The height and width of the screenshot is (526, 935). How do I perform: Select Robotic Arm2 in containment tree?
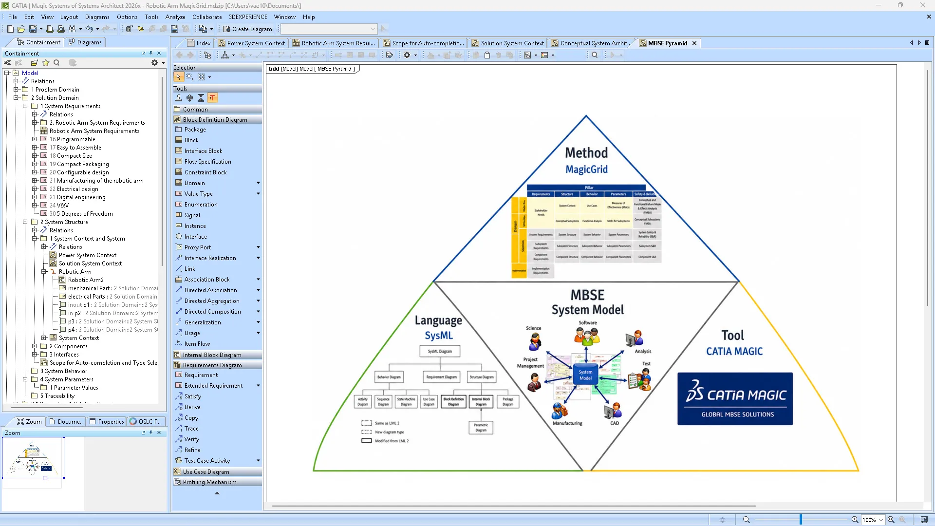86,280
